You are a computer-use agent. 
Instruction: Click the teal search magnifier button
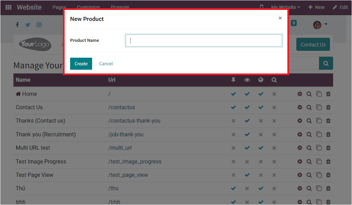point(326,63)
